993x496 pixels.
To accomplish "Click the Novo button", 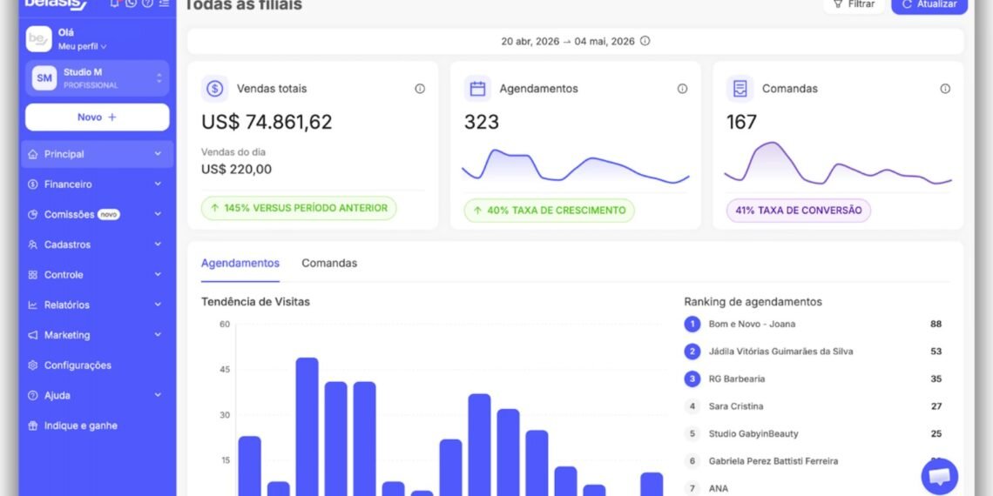I will [x=98, y=117].
